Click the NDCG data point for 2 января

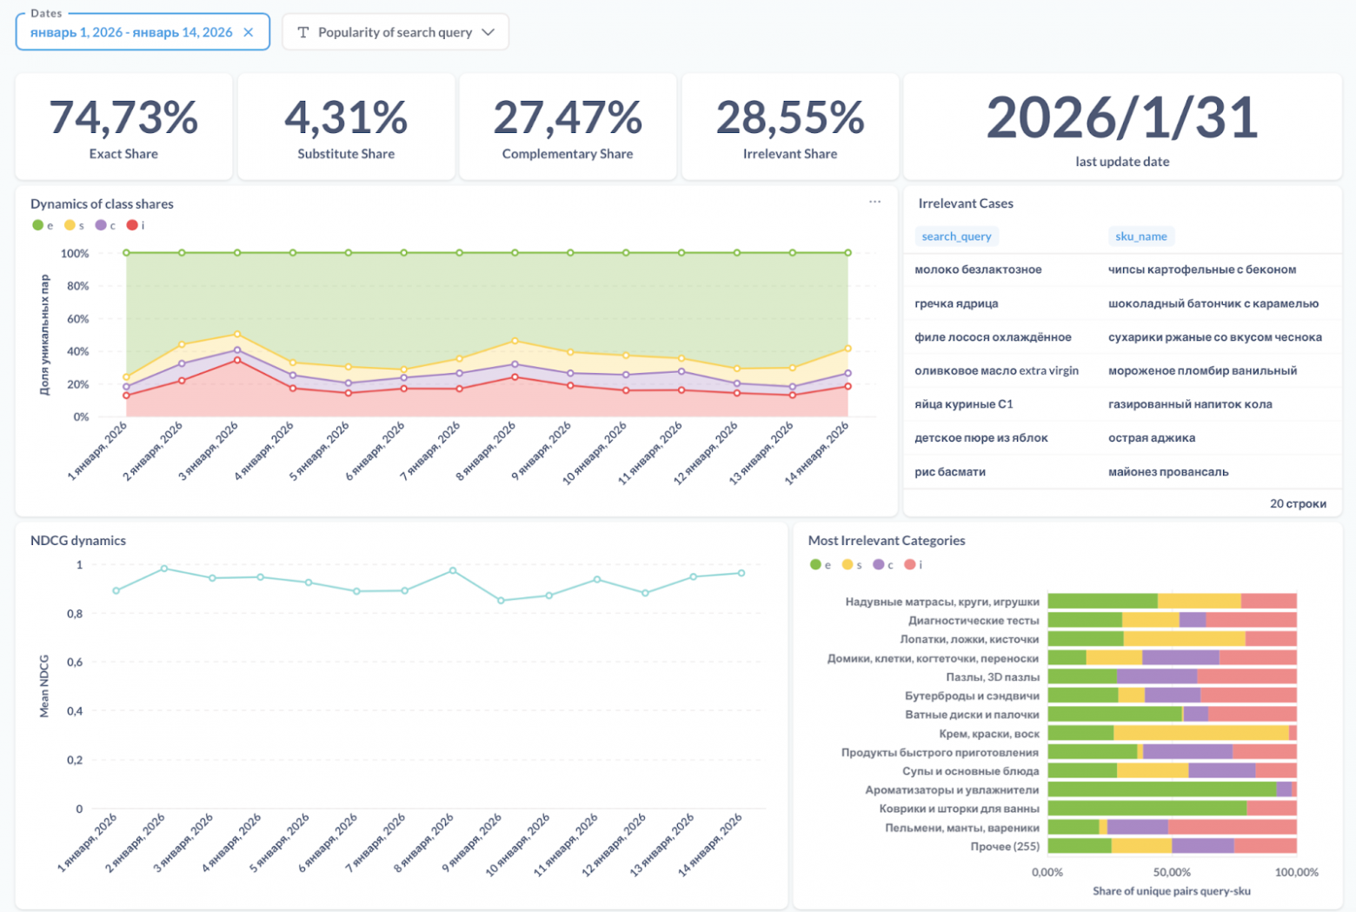point(164,569)
